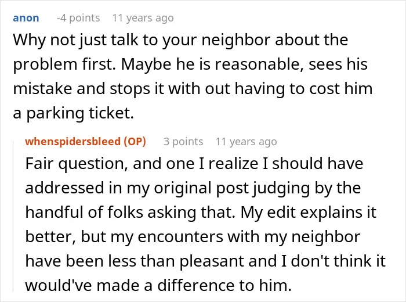Viewport: 406px width, 302px height.
Task: Click the -4 points score
Action: coord(78,18)
